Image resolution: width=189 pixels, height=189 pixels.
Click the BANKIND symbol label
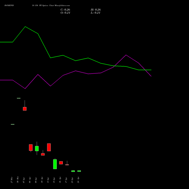9,5
